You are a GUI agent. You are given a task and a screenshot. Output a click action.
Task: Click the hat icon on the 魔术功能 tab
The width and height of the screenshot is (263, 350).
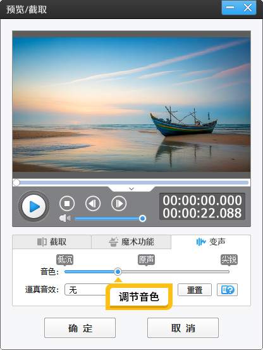point(113,242)
